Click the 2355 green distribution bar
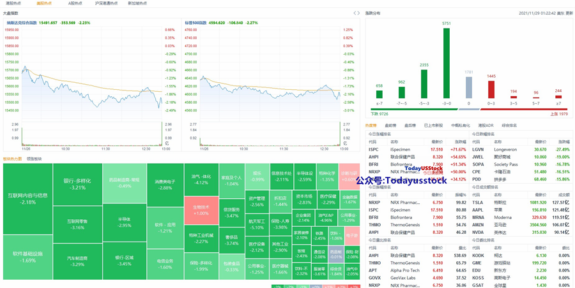The width and height of the screenshot is (575, 288). [x=424, y=84]
